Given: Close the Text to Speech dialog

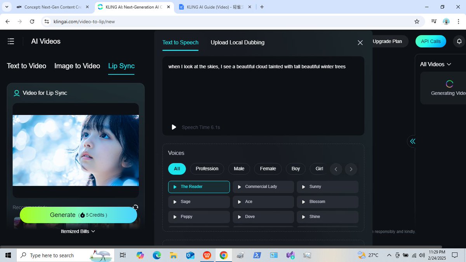Looking at the screenshot, I should click(x=360, y=43).
